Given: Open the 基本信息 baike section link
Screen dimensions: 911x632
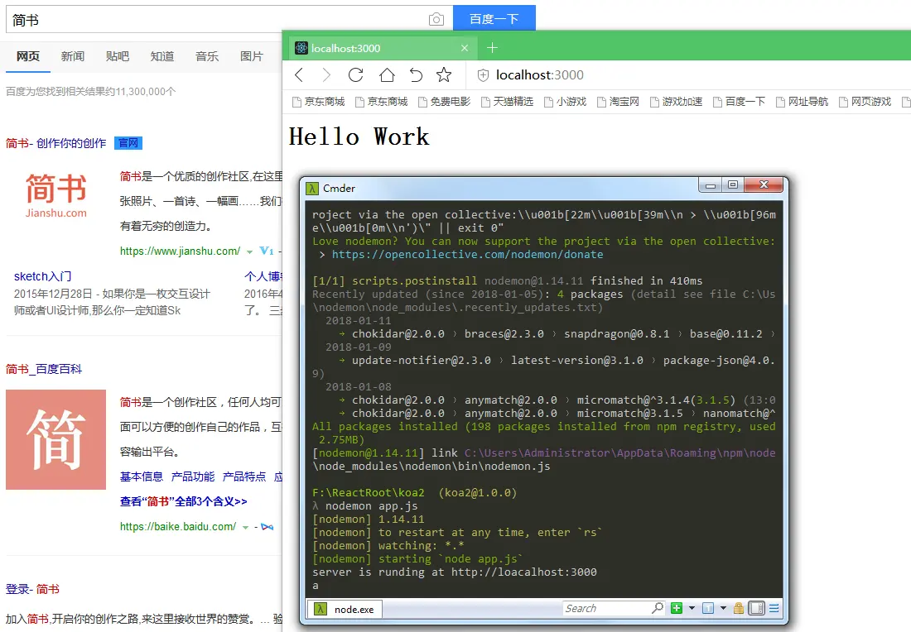Looking at the screenshot, I should (141, 476).
